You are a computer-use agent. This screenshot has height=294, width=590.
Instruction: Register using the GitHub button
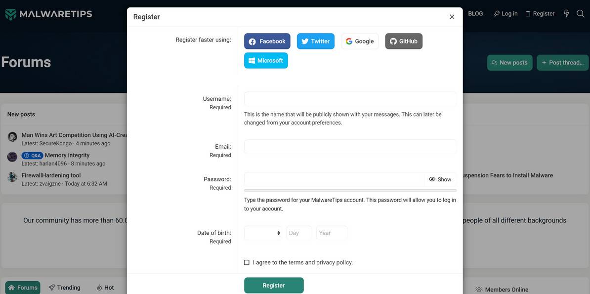pyautogui.click(x=404, y=42)
